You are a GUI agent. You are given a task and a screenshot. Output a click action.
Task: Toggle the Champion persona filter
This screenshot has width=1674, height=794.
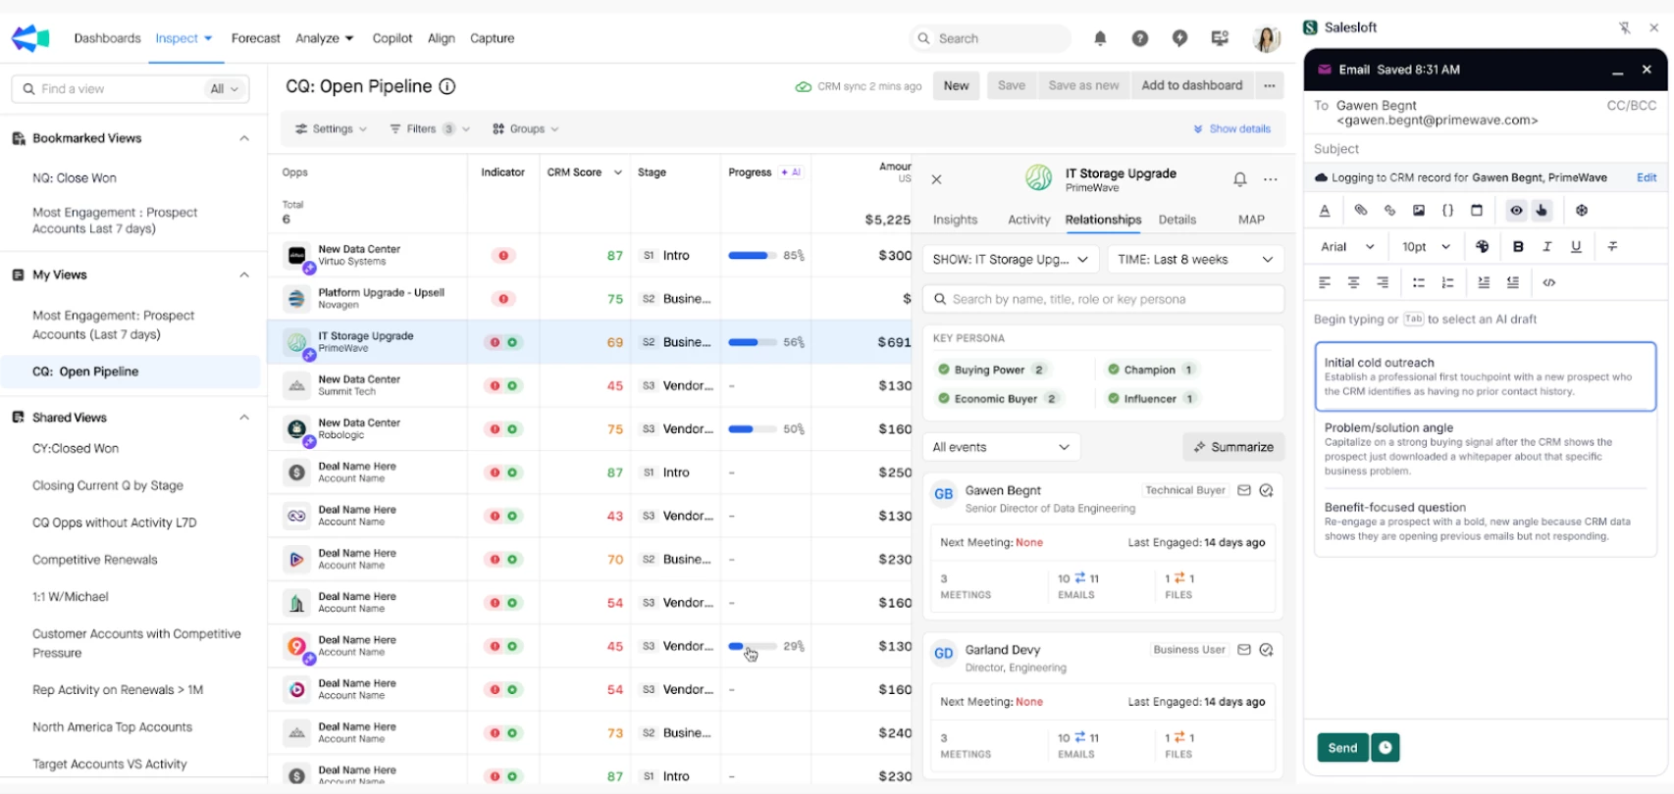(x=1152, y=370)
